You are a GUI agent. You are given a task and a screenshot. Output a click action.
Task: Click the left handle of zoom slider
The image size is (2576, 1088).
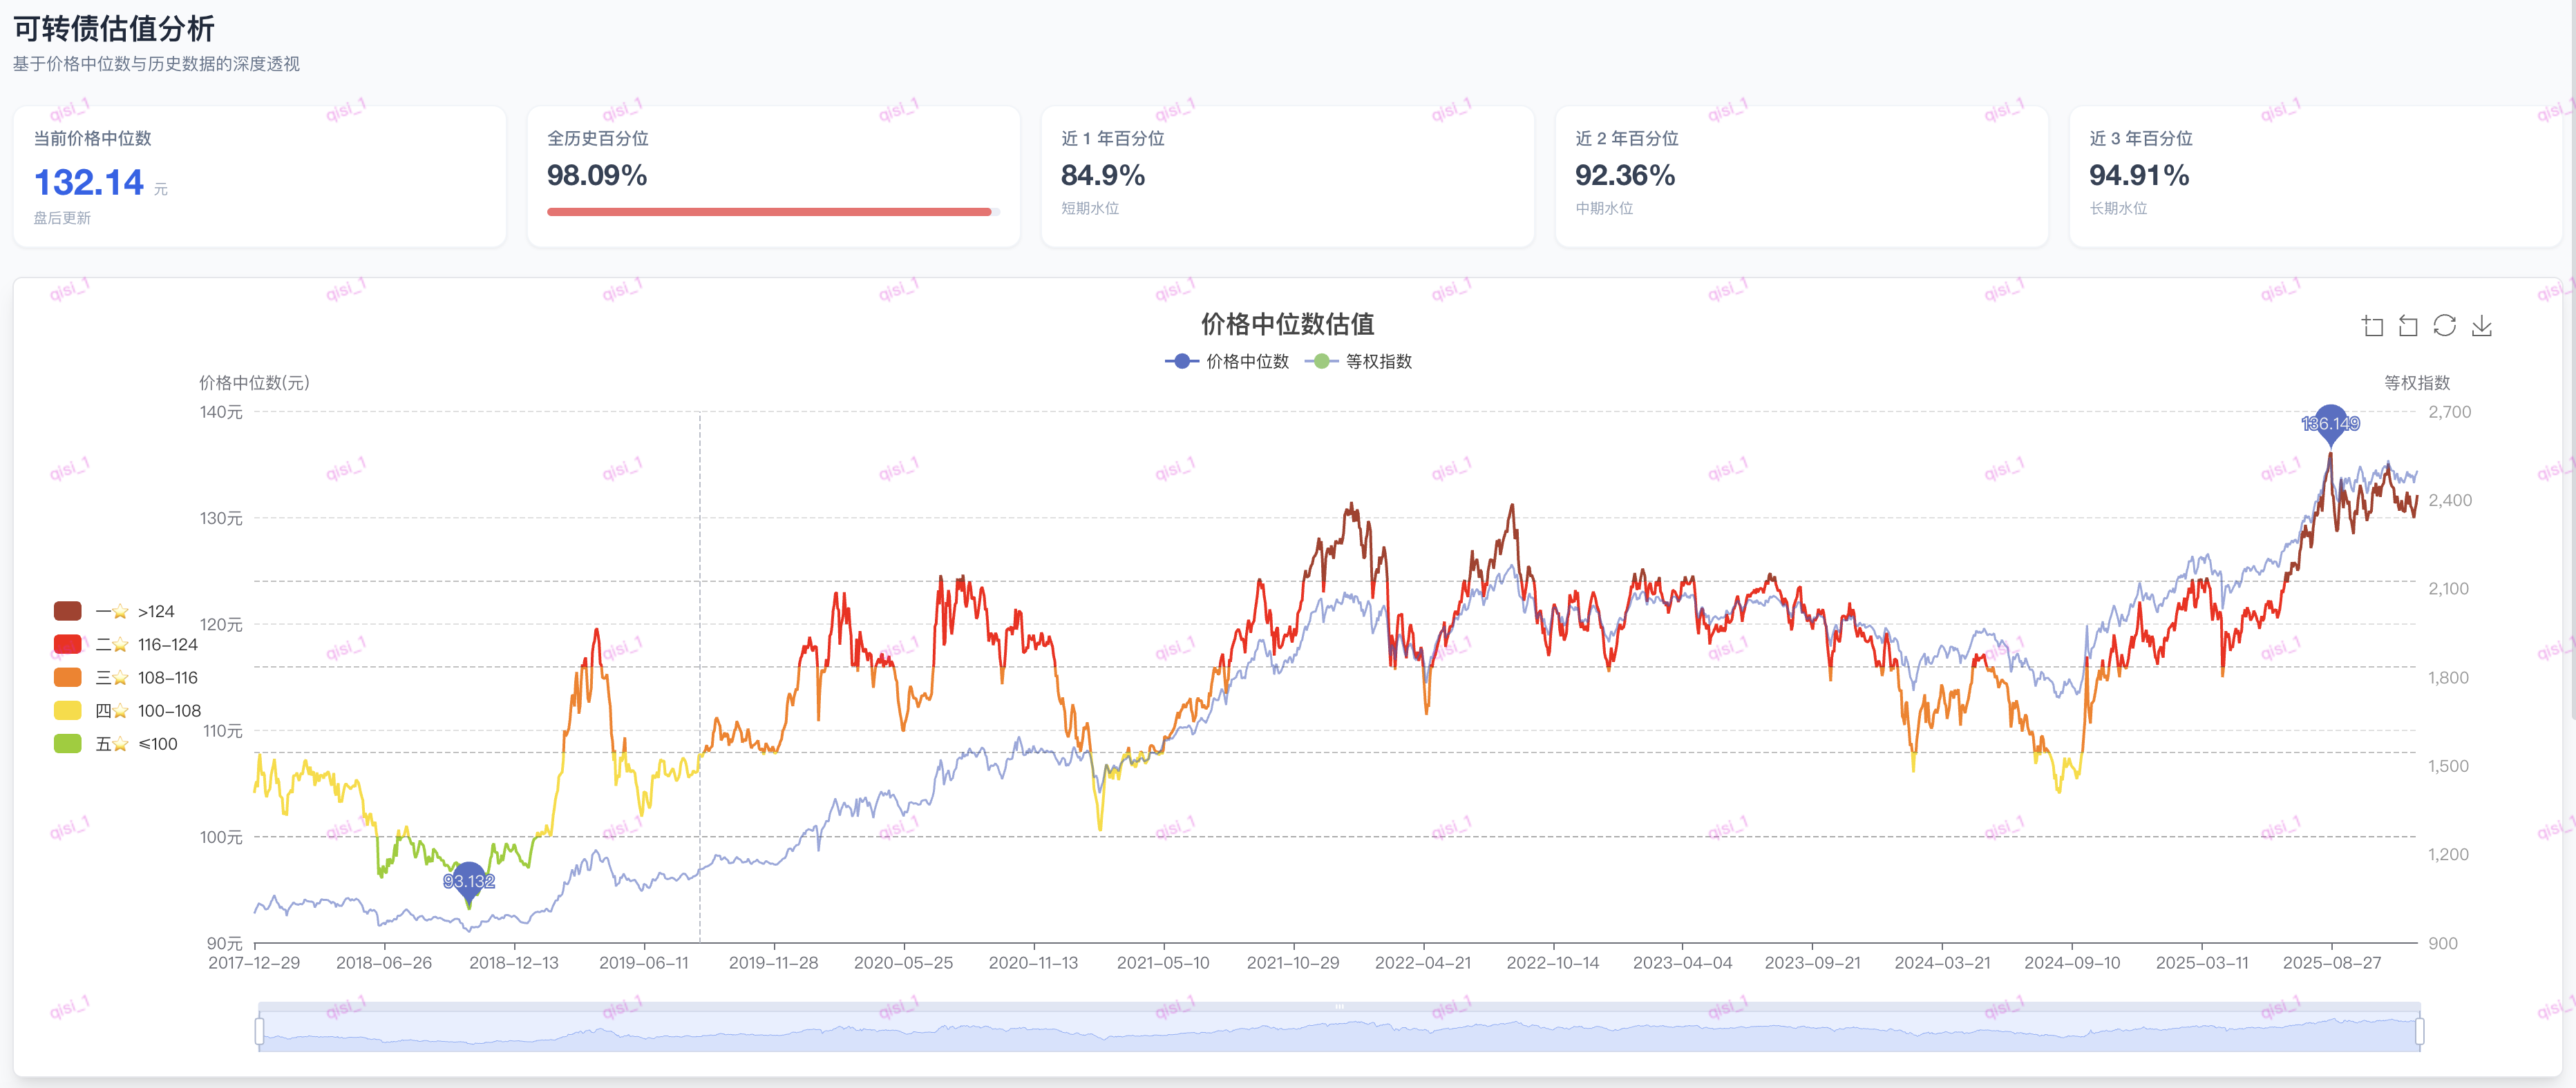point(259,1030)
